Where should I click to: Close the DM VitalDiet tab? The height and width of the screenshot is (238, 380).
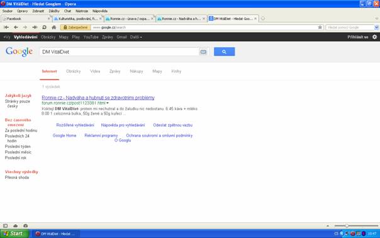255,19
